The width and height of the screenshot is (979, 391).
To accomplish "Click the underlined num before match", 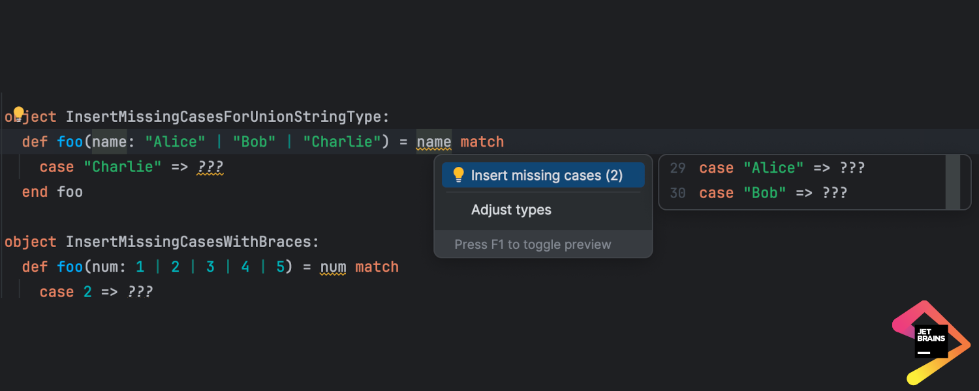I will 333,267.
